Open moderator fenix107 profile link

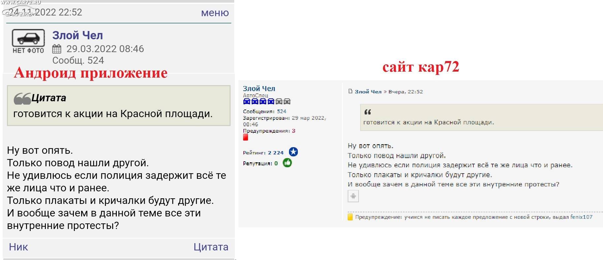[x=581, y=217]
